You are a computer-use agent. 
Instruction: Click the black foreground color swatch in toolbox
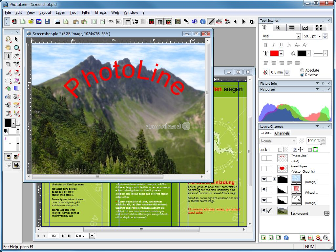pyautogui.click(x=8, y=123)
